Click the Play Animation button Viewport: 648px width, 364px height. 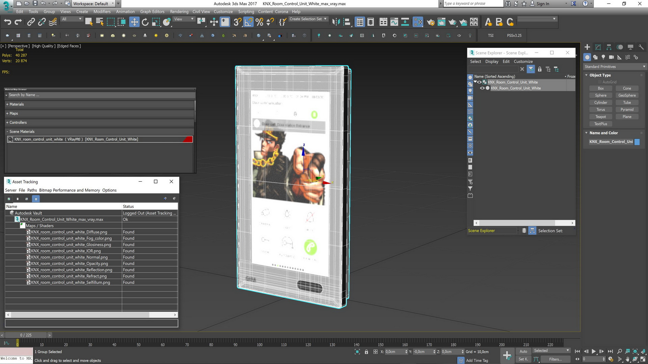click(594, 352)
